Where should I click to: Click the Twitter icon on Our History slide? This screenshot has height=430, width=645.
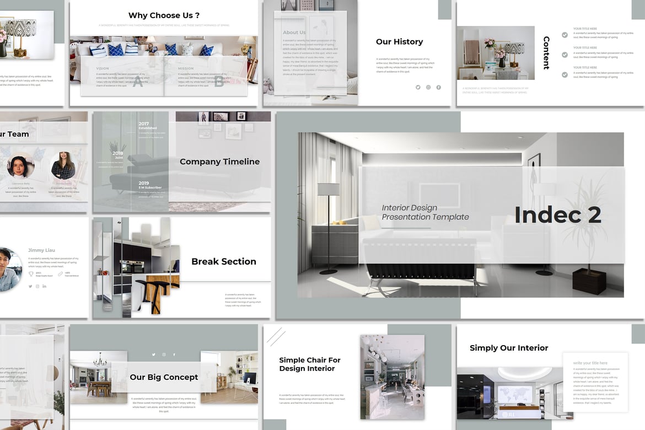click(x=418, y=87)
